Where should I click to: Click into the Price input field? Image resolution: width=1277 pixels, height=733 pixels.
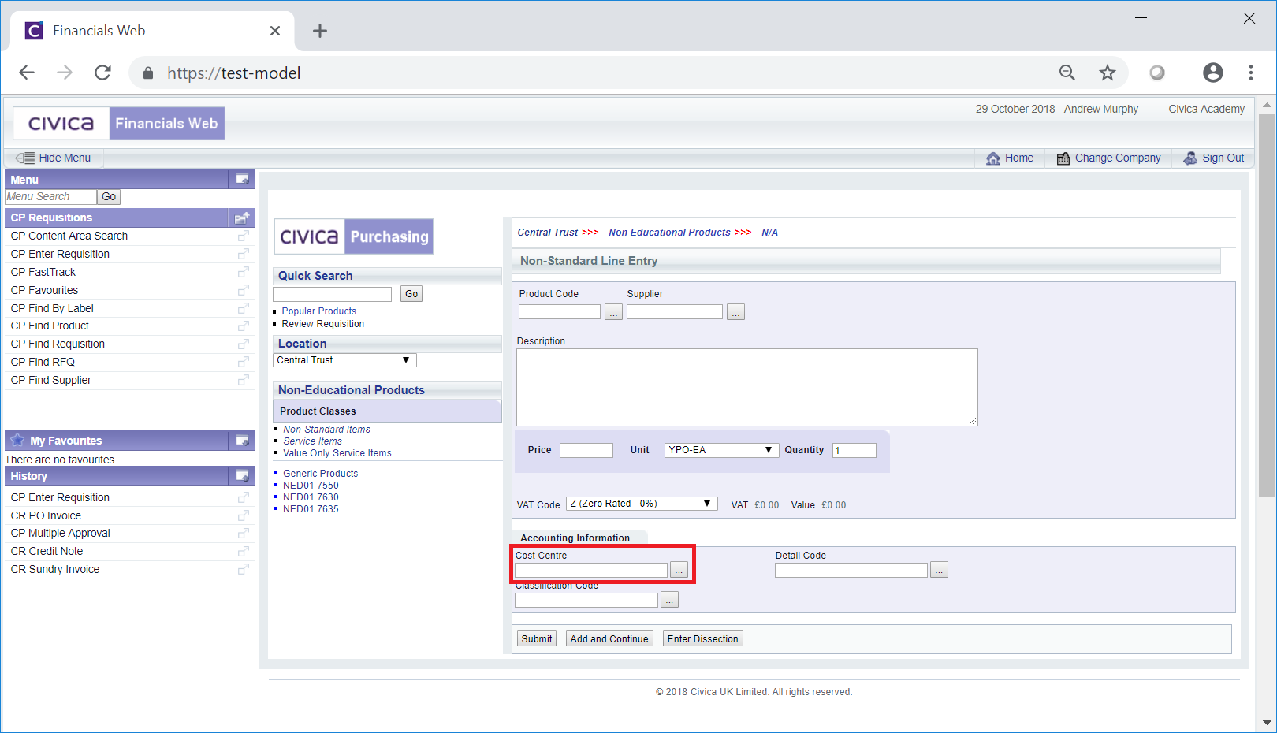click(586, 450)
